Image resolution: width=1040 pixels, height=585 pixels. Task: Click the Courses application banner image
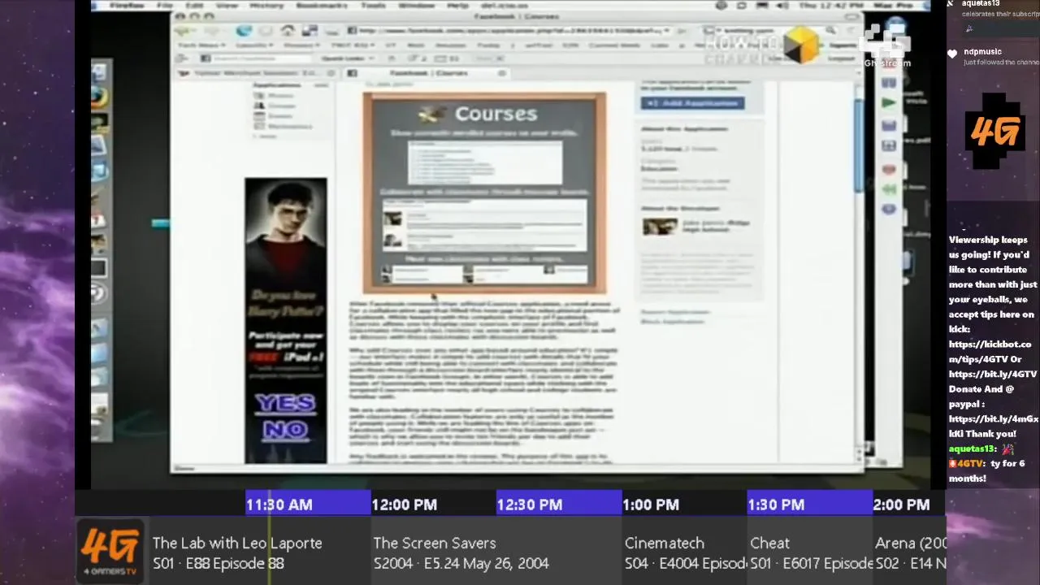pyautogui.click(x=484, y=193)
